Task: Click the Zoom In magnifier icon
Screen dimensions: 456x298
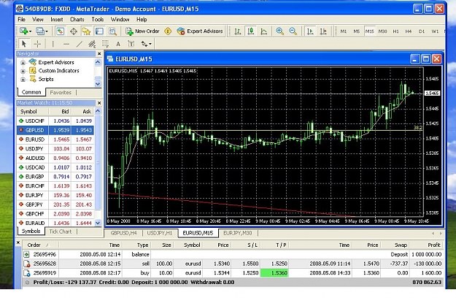Action: click(279, 31)
